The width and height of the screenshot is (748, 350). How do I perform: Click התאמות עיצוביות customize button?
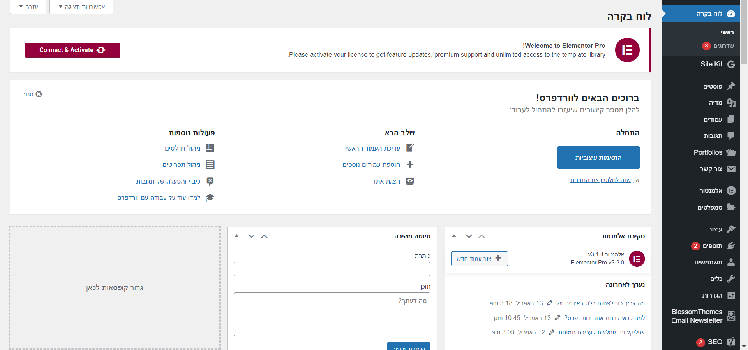coord(598,157)
